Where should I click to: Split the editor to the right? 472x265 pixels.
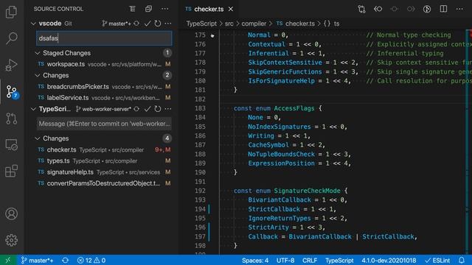[x=443, y=9]
